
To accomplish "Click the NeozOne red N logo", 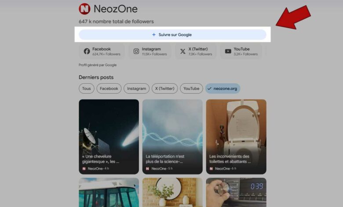I will pyautogui.click(x=84, y=9).
